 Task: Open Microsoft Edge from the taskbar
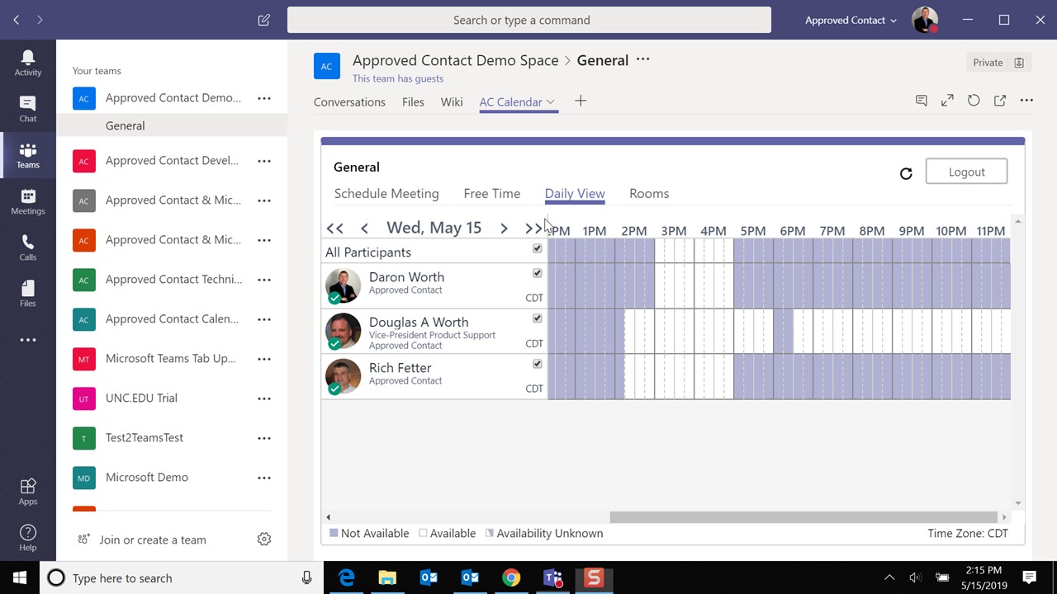tap(347, 577)
